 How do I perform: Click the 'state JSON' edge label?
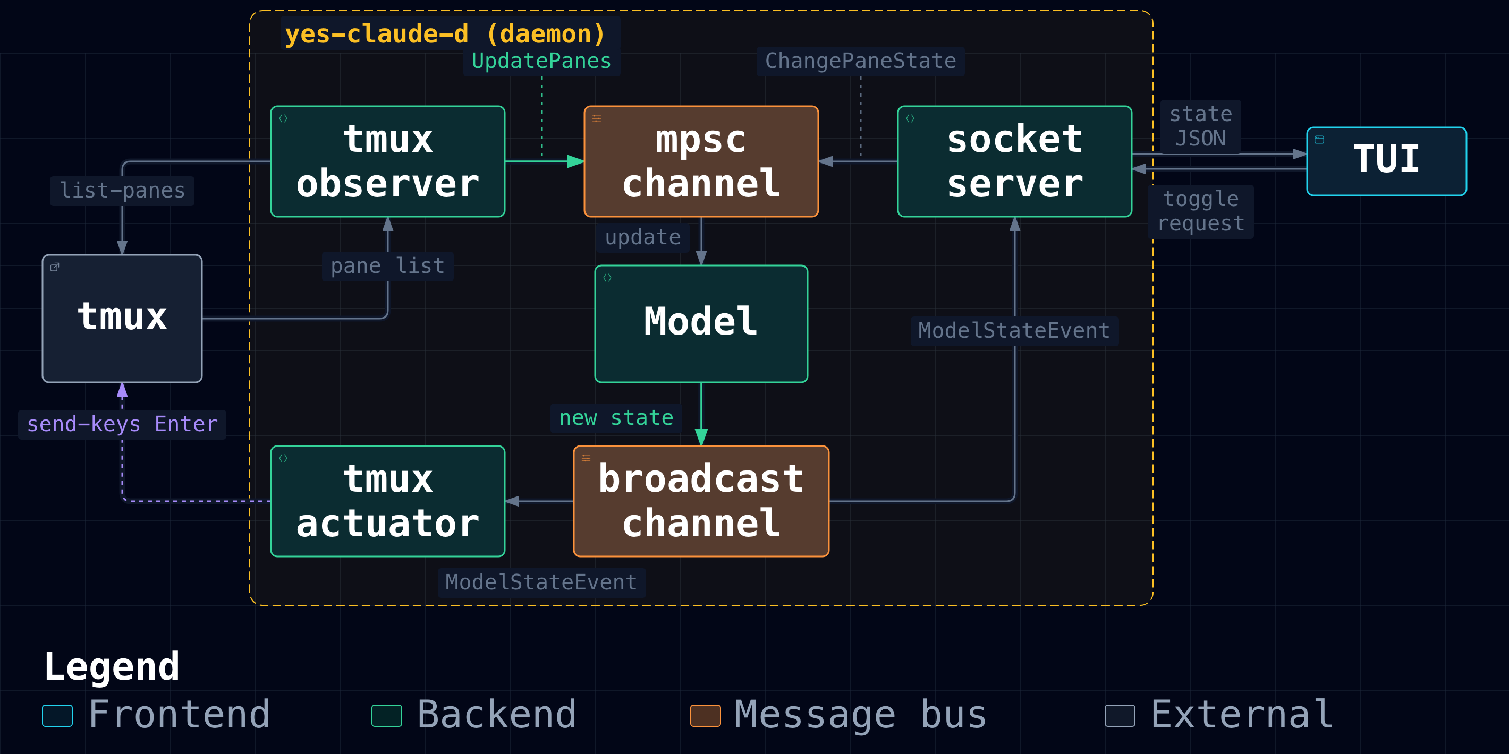pos(1201,126)
